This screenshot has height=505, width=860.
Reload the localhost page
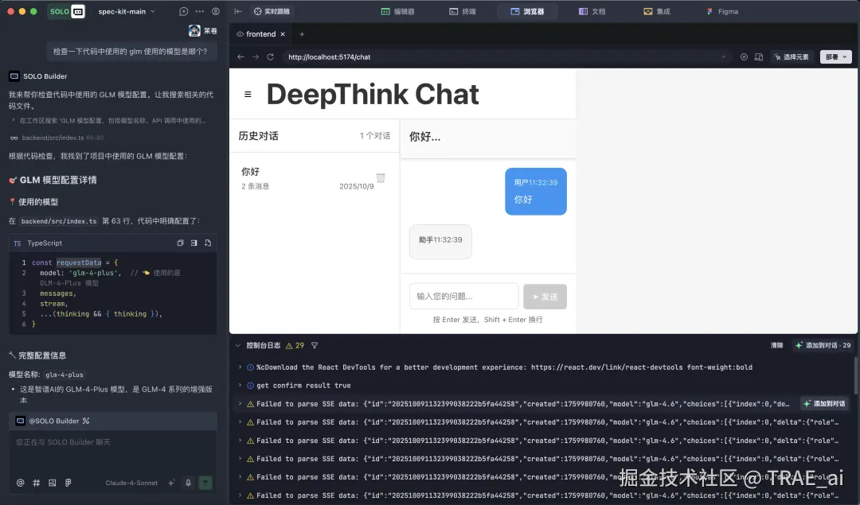click(271, 57)
